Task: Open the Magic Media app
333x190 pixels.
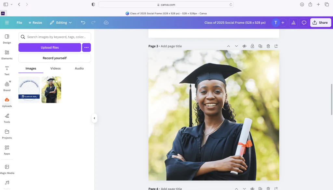Action: click(x=7, y=170)
